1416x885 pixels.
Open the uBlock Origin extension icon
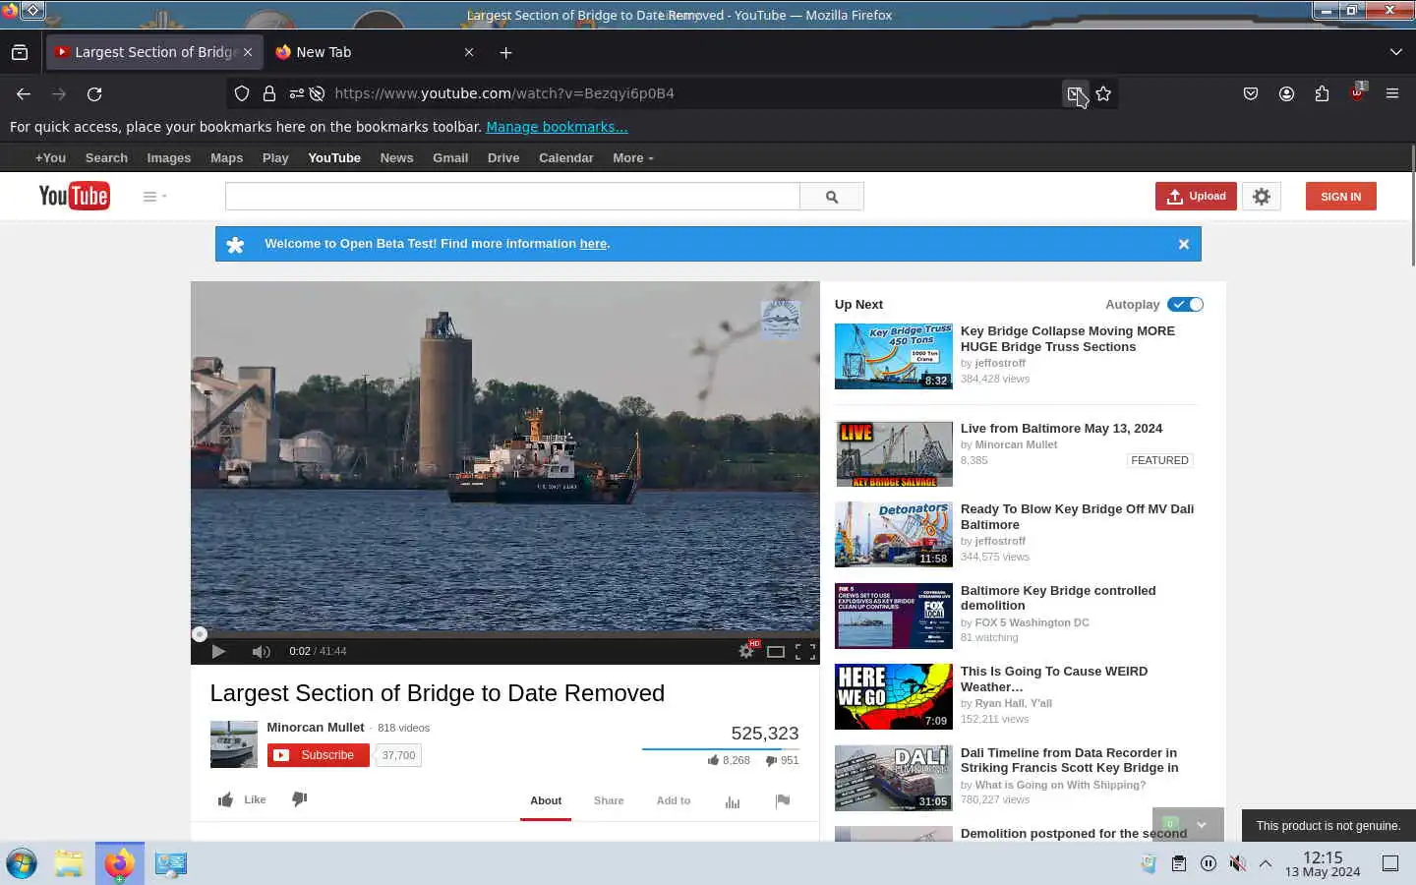click(1357, 93)
